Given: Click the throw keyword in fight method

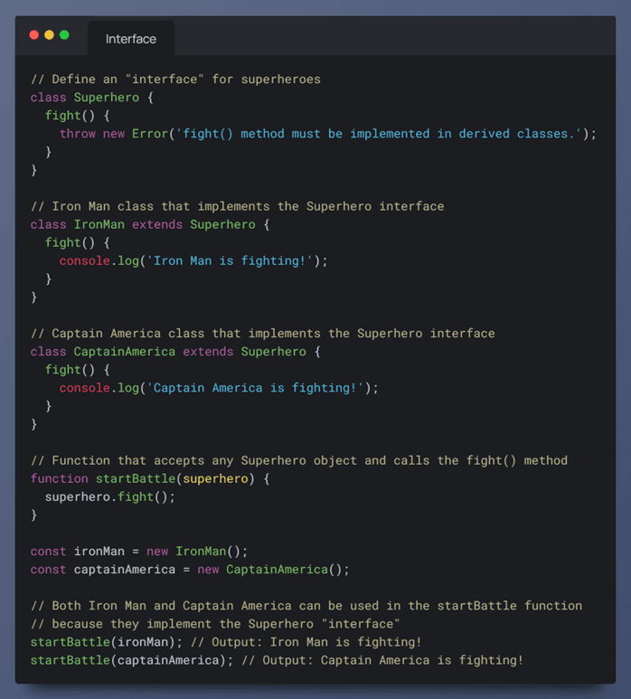Looking at the screenshot, I should (x=78, y=134).
